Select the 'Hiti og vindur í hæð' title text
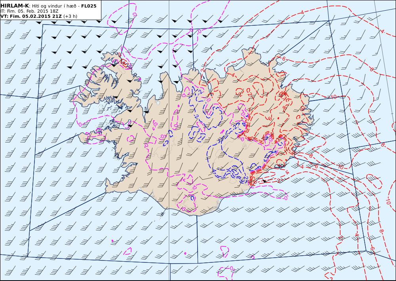Image resolution: width=396 pixels, height=281 pixels. (x=55, y=6)
